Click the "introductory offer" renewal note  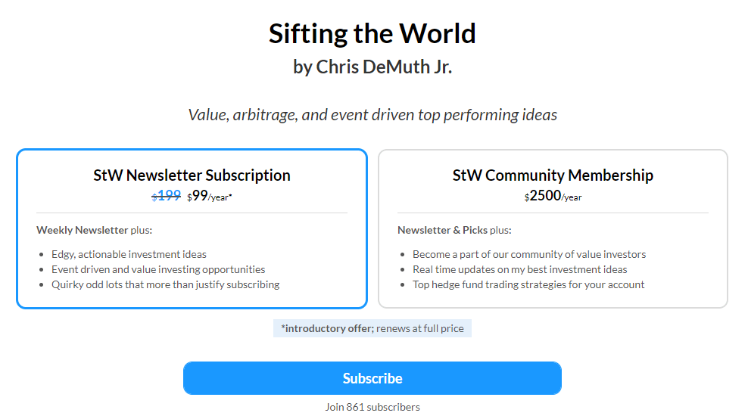coord(372,328)
